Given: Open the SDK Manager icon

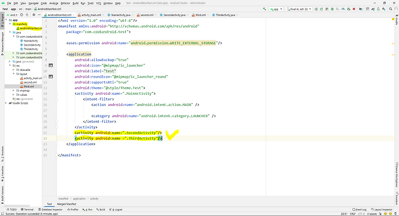Looking at the screenshot, I should 384,9.
